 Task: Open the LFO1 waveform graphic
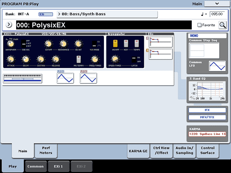[65, 78]
